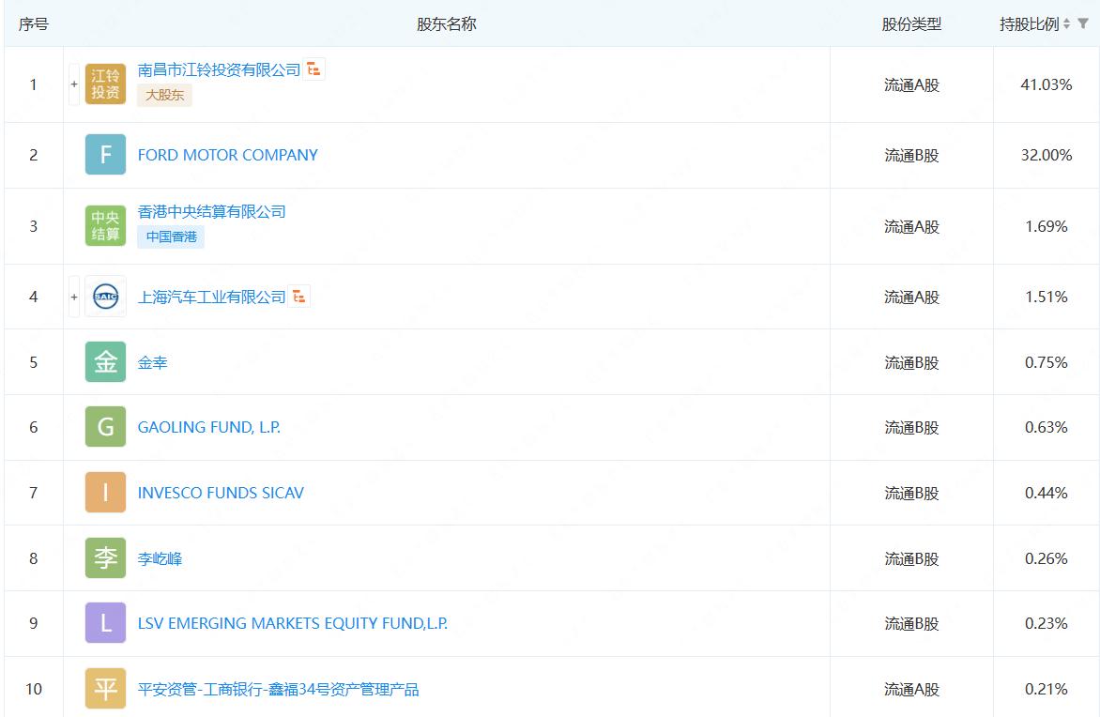This screenshot has height=717, width=1100.
Task: Click the 平 avatar for 平安资管 product
Action: pyautogui.click(x=105, y=688)
